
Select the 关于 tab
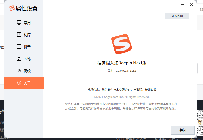pos(24,83)
